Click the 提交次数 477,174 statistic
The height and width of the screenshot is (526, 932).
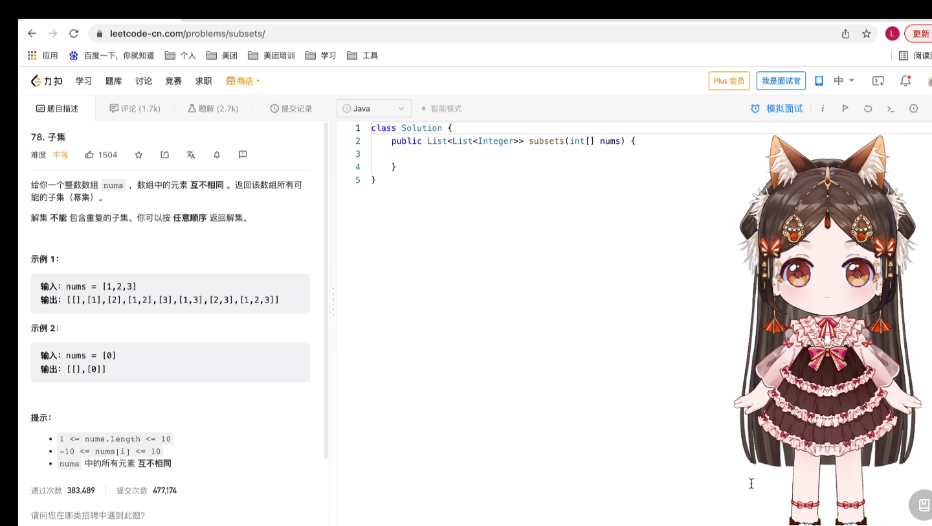pos(147,490)
